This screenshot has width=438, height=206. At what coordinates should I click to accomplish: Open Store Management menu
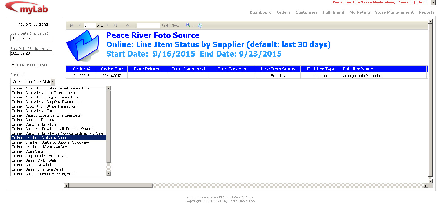(x=394, y=12)
